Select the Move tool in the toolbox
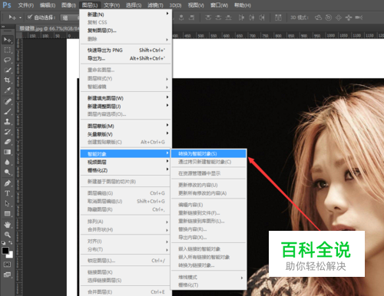 click(8, 40)
